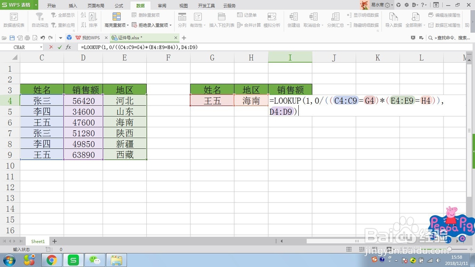This screenshot has height=267, width=475.
Task: Open the CHAR name box dropdown
Action: click(41, 48)
